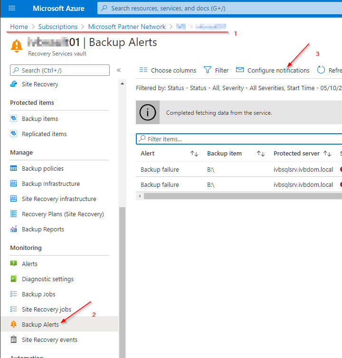
Task: Click the table horizontal scrollbar track
Action: click(243, 196)
